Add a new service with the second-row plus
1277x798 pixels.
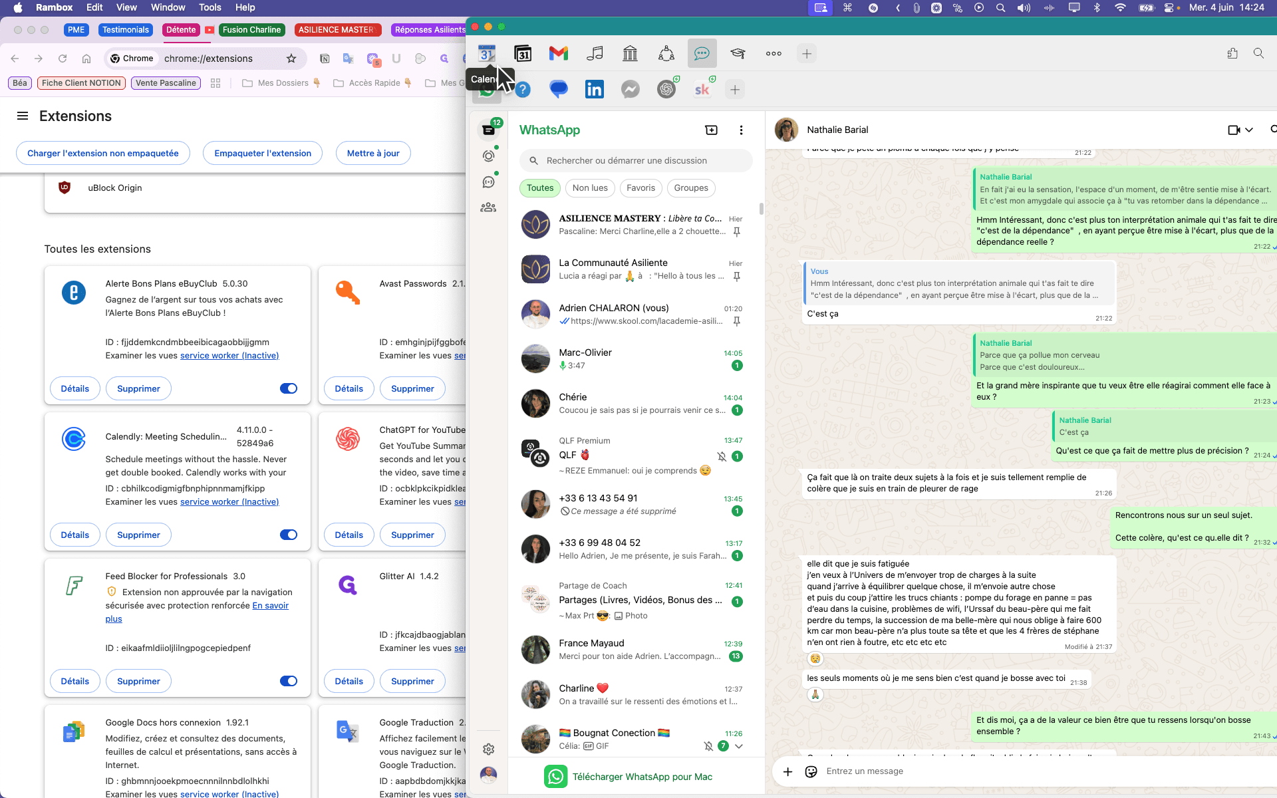735,89
